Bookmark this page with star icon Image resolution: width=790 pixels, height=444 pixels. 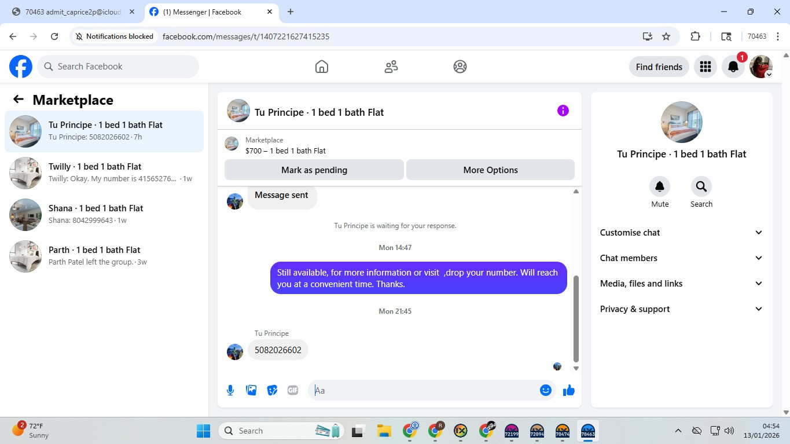tap(666, 36)
